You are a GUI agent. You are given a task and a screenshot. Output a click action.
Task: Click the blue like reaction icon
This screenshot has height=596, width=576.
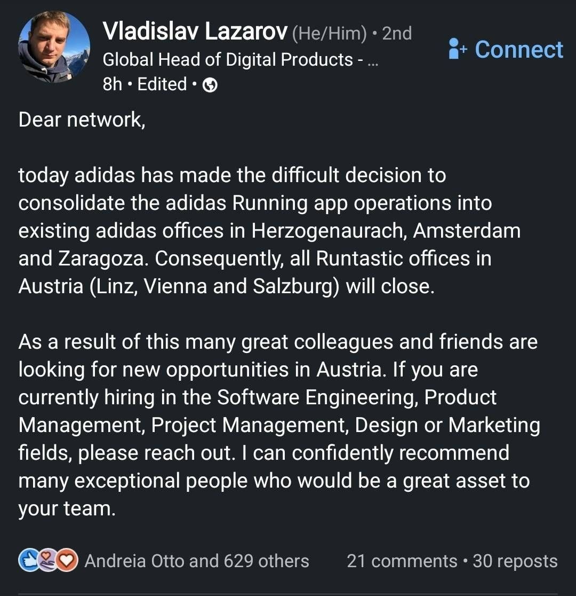[29, 561]
